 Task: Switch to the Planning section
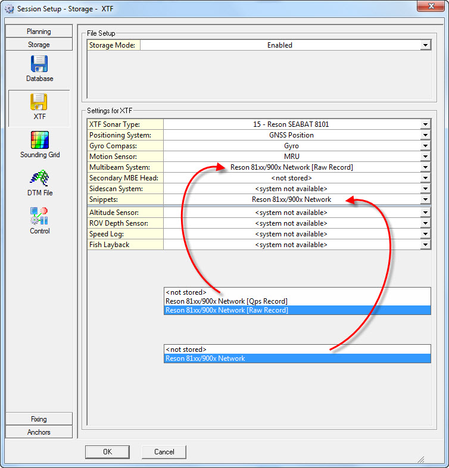39,32
